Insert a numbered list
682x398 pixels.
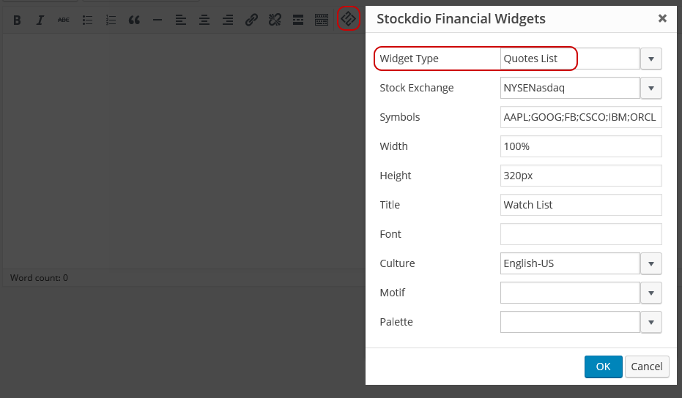[111, 20]
